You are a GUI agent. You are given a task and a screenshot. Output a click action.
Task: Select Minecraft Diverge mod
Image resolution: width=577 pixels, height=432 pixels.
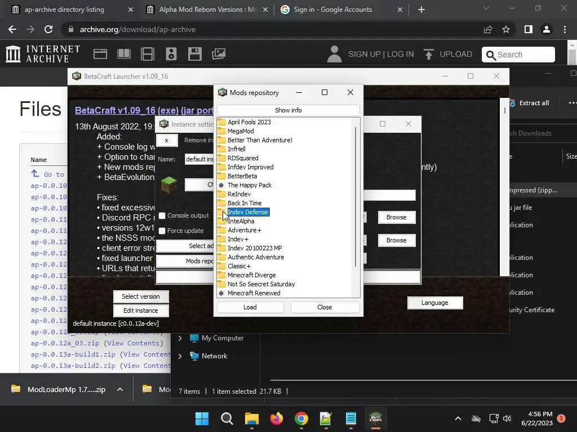(x=252, y=275)
